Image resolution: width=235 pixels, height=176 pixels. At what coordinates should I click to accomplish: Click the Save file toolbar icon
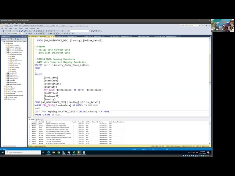(19, 31)
